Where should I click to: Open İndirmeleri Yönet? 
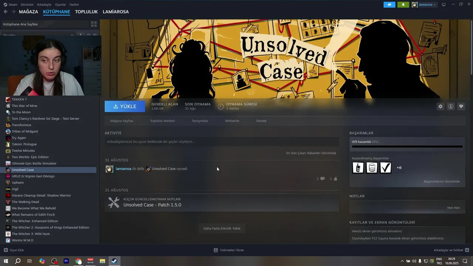229,250
